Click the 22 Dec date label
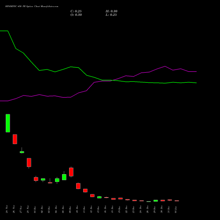The image size is (220, 220). coord(126,209)
